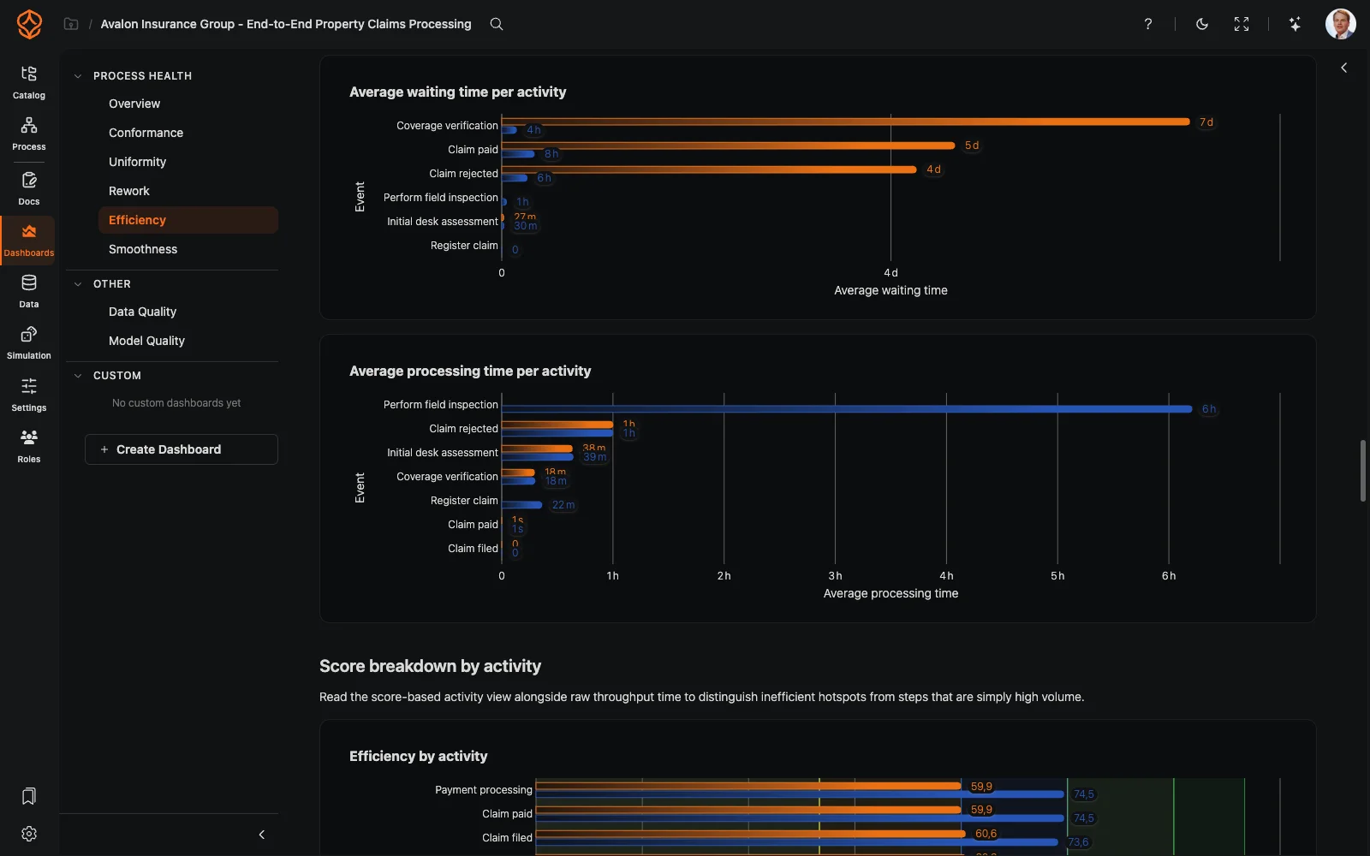Open the Simulation sidebar icon

click(x=29, y=342)
